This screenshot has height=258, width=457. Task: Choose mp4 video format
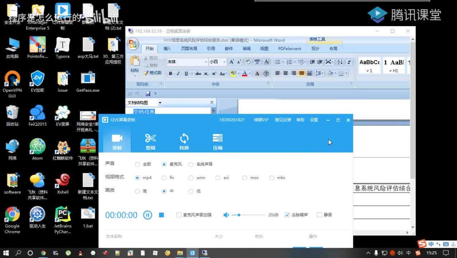click(137, 178)
